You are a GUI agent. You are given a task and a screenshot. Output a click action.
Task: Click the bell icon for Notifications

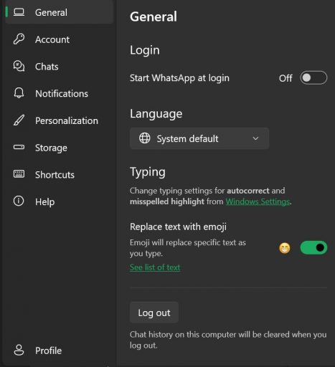pyautogui.click(x=19, y=93)
